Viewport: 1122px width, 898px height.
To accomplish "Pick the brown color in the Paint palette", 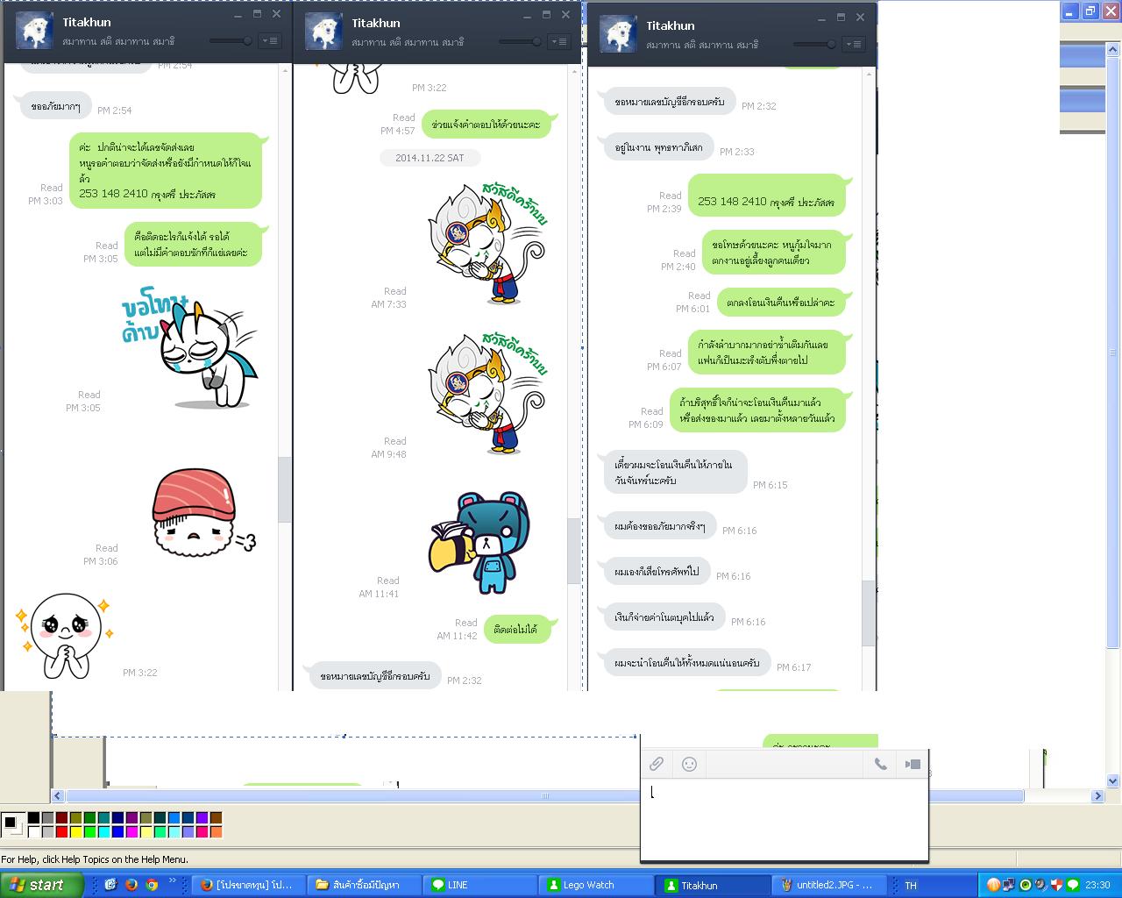I will [216, 818].
